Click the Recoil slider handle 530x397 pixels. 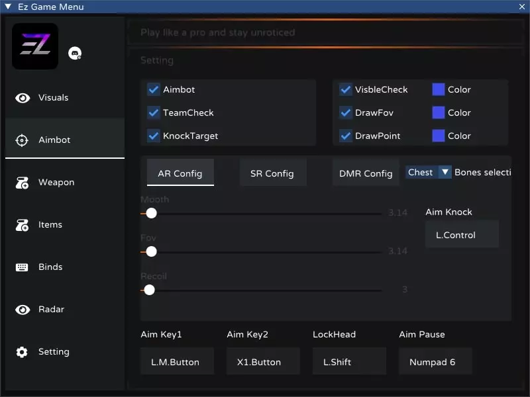tap(150, 290)
